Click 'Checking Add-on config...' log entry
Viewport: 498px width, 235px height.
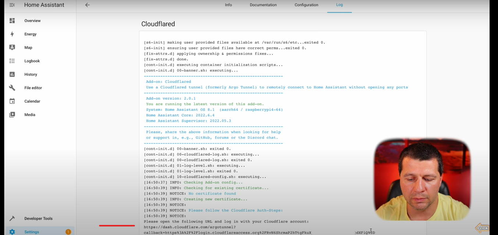[x=213, y=183]
